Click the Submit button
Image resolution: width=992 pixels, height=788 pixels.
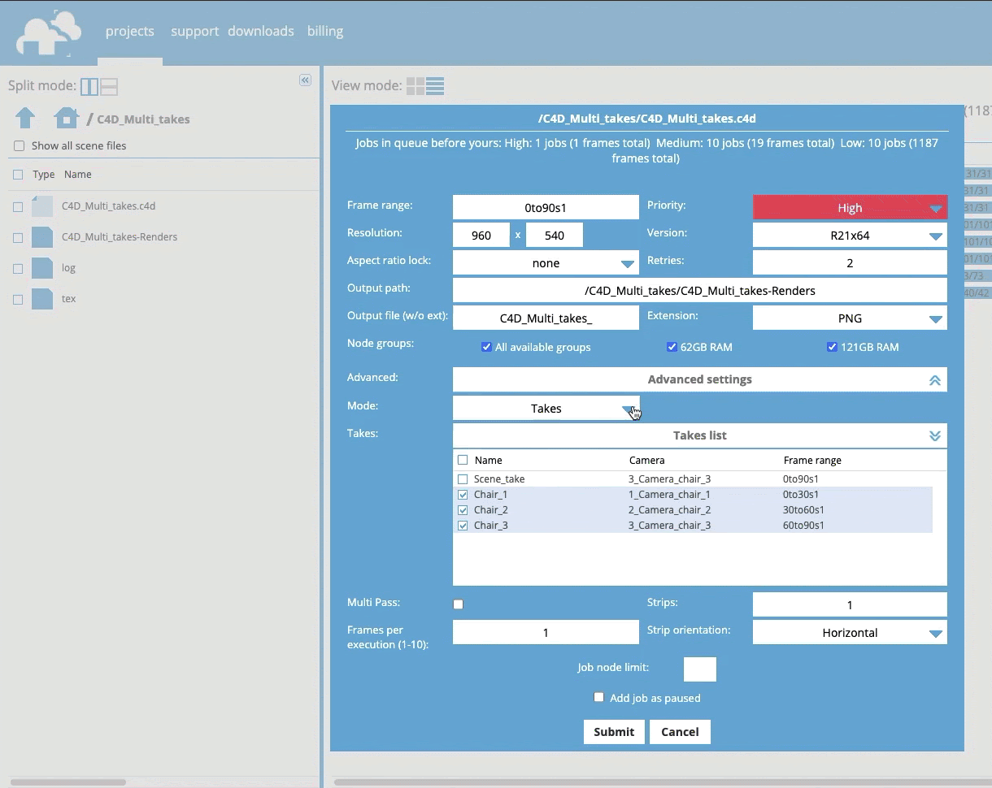(x=614, y=731)
